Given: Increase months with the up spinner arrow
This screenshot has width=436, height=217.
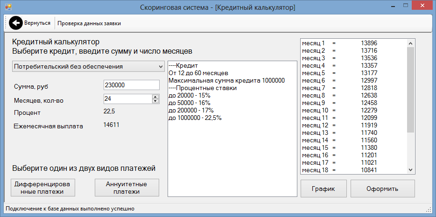Looking at the screenshot, I should [x=156, y=97].
